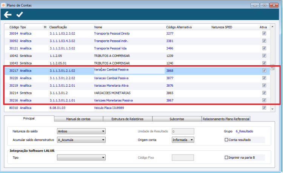The image size is (283, 173).
Task: Click the list scrollbar thumb
Action: (x=272, y=67)
